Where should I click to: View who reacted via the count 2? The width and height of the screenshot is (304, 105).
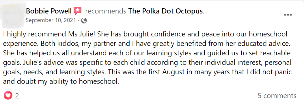pyautogui.click(x=17, y=96)
